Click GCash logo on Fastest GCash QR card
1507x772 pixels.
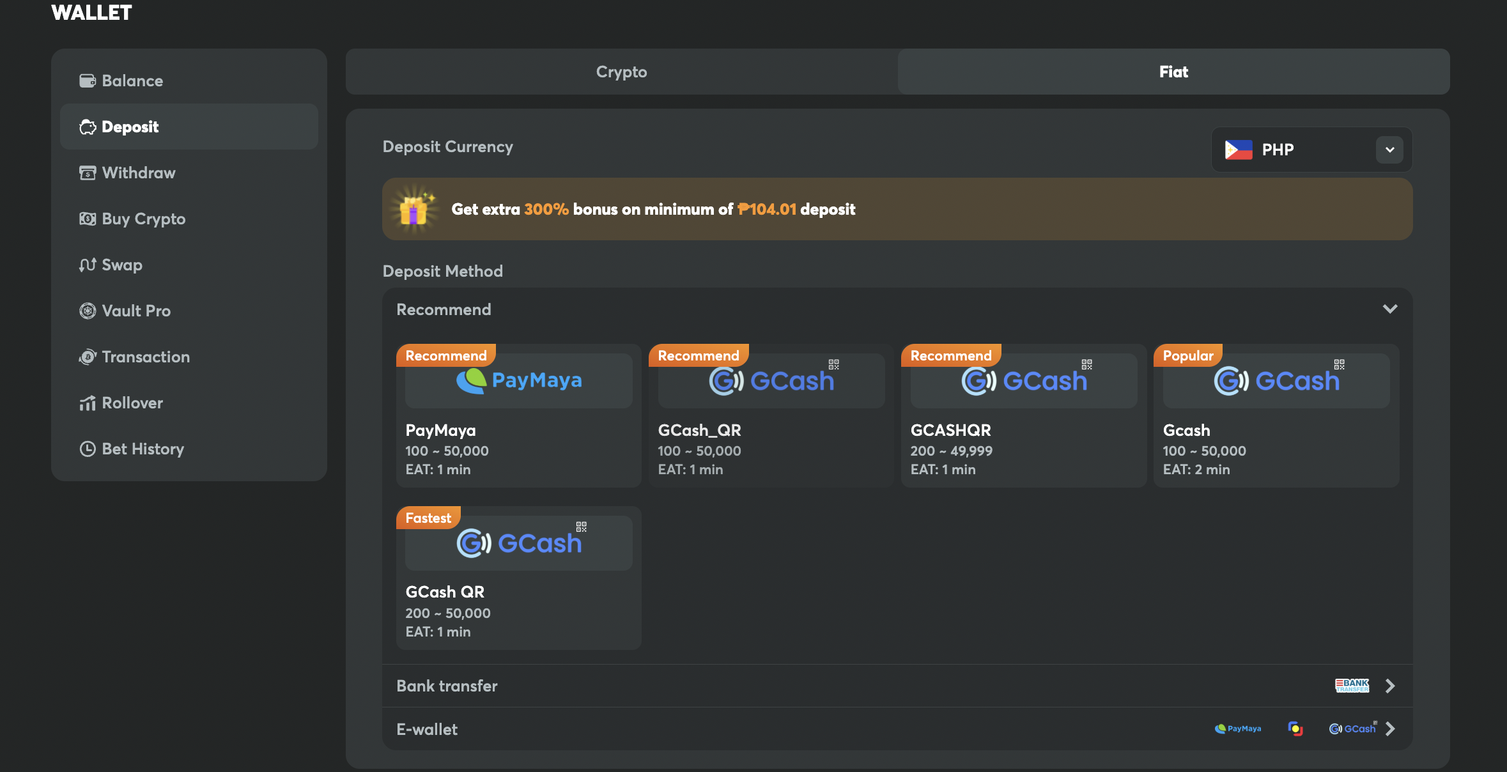(x=519, y=543)
